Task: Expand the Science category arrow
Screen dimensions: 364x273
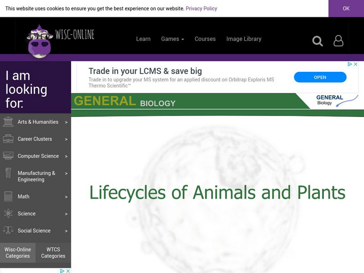Action: (66, 214)
